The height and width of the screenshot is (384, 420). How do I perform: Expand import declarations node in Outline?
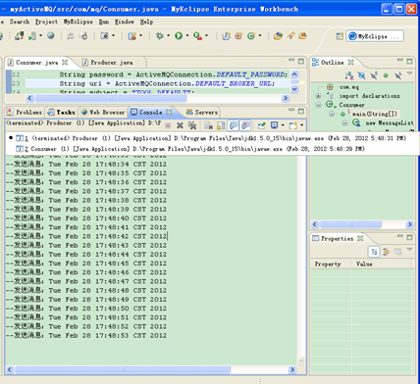318,96
